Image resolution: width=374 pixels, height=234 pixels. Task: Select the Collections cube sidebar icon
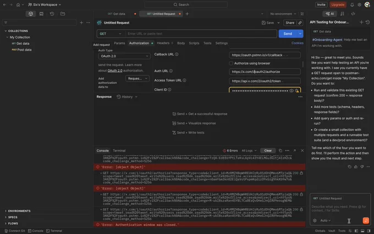pyautogui.click(x=31, y=14)
